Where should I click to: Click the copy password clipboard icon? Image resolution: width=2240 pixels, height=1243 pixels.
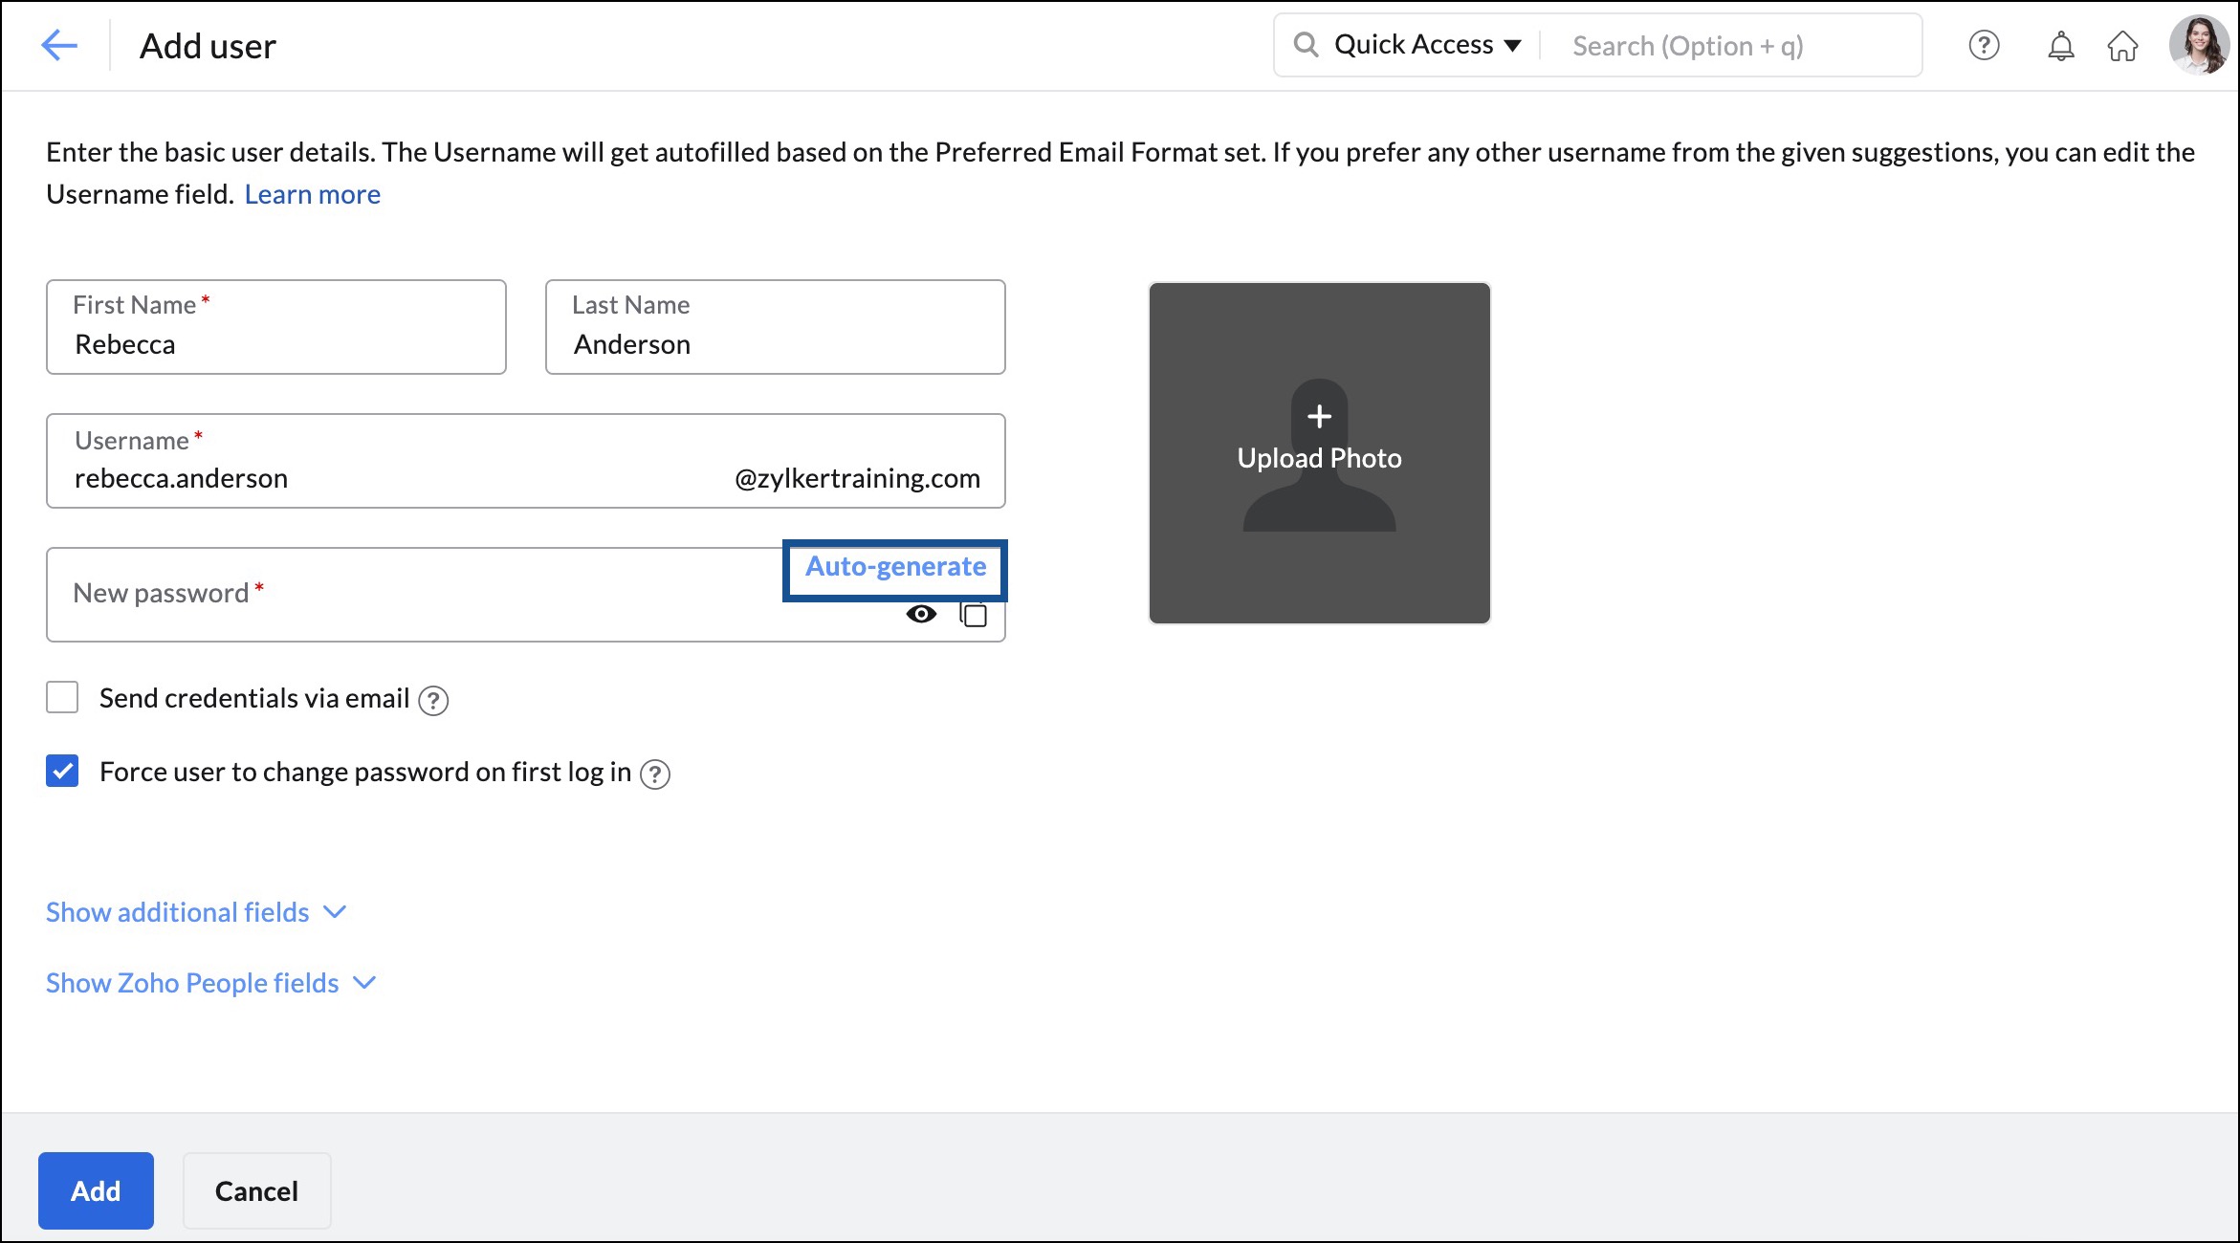973,616
